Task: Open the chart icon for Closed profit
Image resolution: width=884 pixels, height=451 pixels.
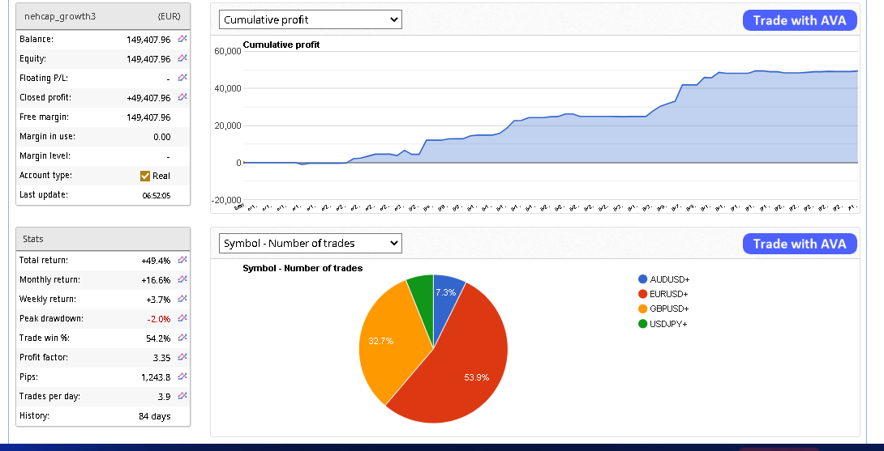Action: (182, 97)
